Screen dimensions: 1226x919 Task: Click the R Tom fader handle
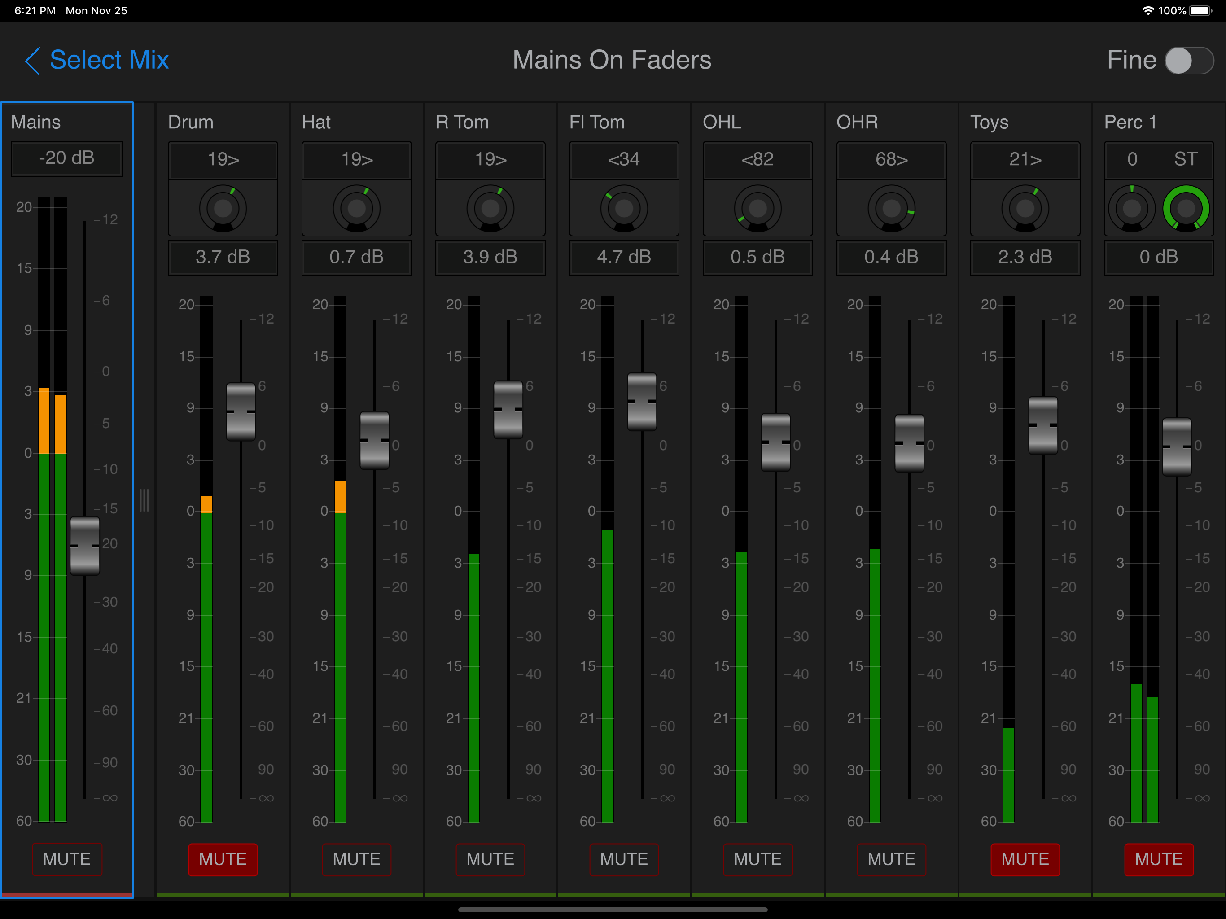click(508, 410)
